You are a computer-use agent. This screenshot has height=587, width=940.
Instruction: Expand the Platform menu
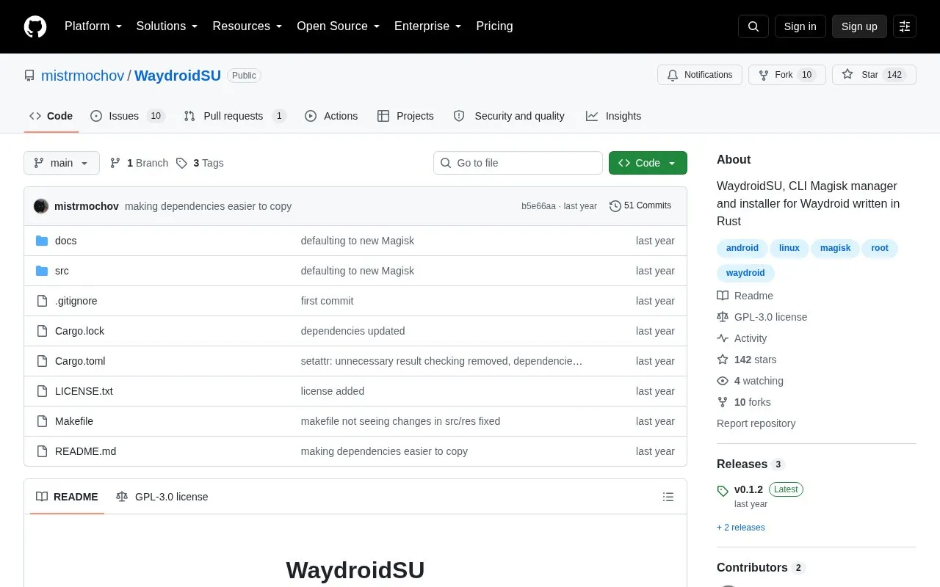93,26
